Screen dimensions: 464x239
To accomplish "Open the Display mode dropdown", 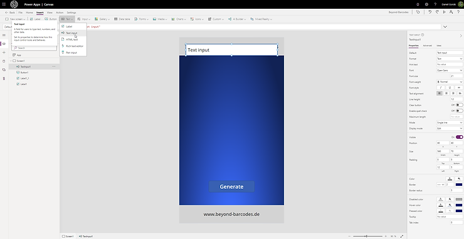I will tap(450, 128).
